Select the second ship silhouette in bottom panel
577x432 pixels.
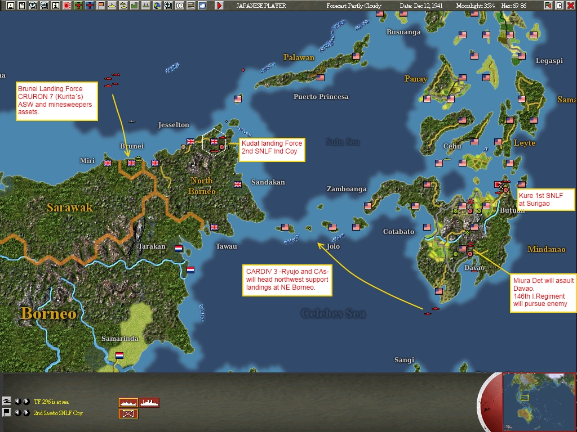point(149,403)
